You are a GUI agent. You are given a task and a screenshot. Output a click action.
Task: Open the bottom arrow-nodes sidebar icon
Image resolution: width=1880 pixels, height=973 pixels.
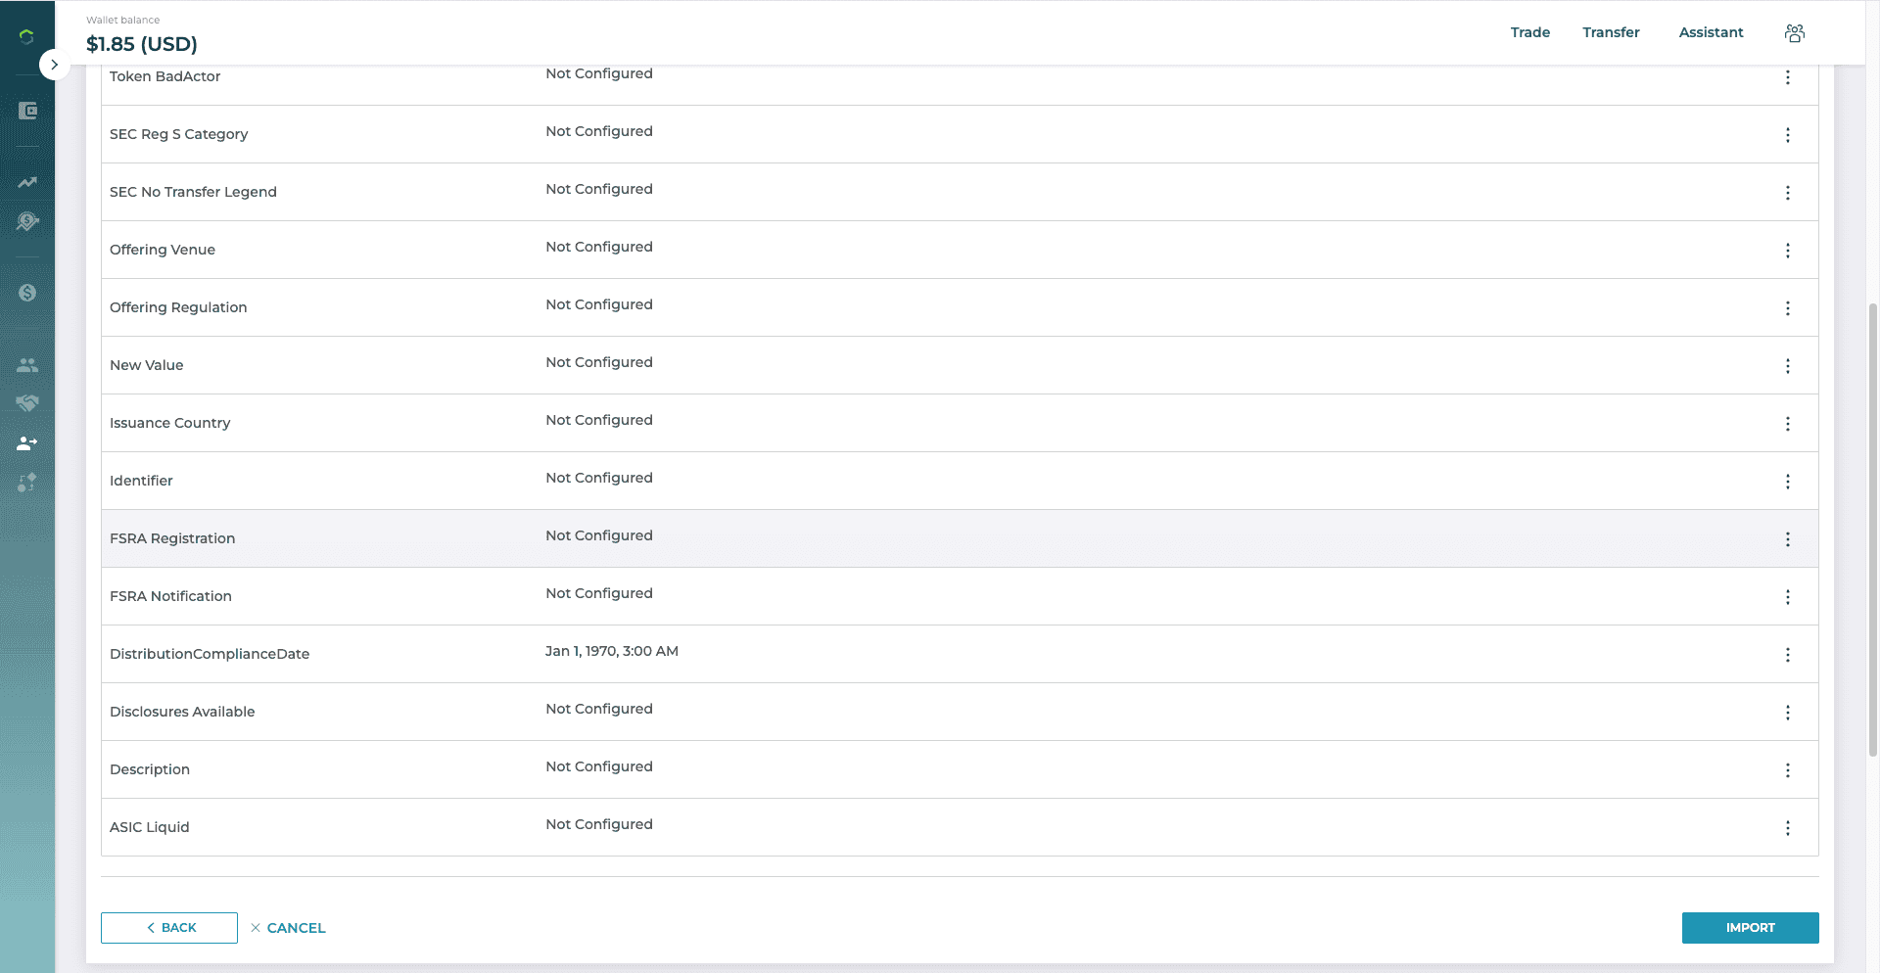(27, 483)
